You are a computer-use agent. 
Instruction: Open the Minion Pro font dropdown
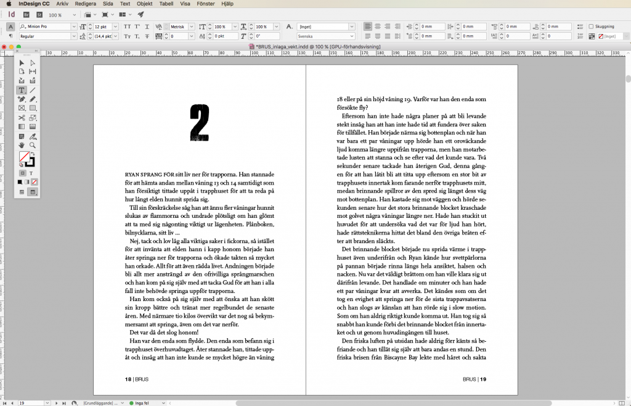[x=74, y=27]
